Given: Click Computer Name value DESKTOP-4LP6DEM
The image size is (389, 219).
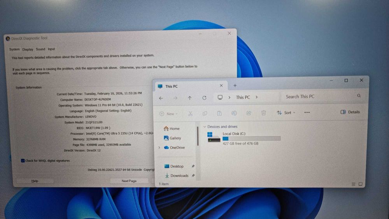Looking at the screenshot, I should pos(98,99).
